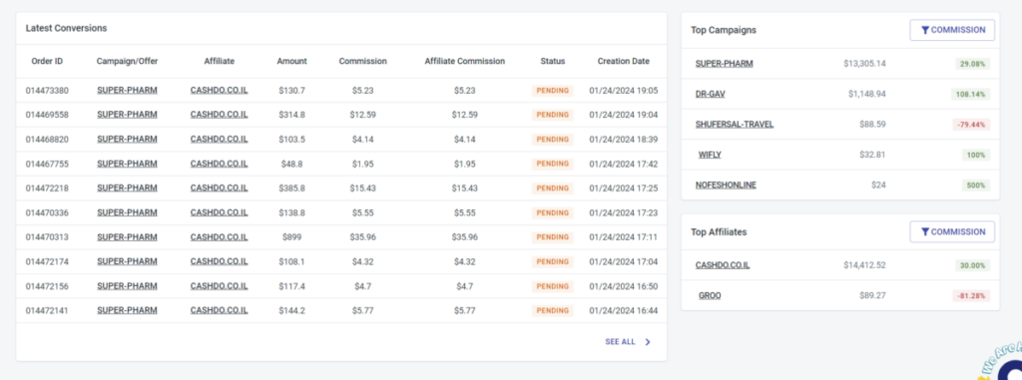The height and width of the screenshot is (380, 1022).
Task: Open SUPER-PHARM offer for order 014470313
Action: click(127, 237)
